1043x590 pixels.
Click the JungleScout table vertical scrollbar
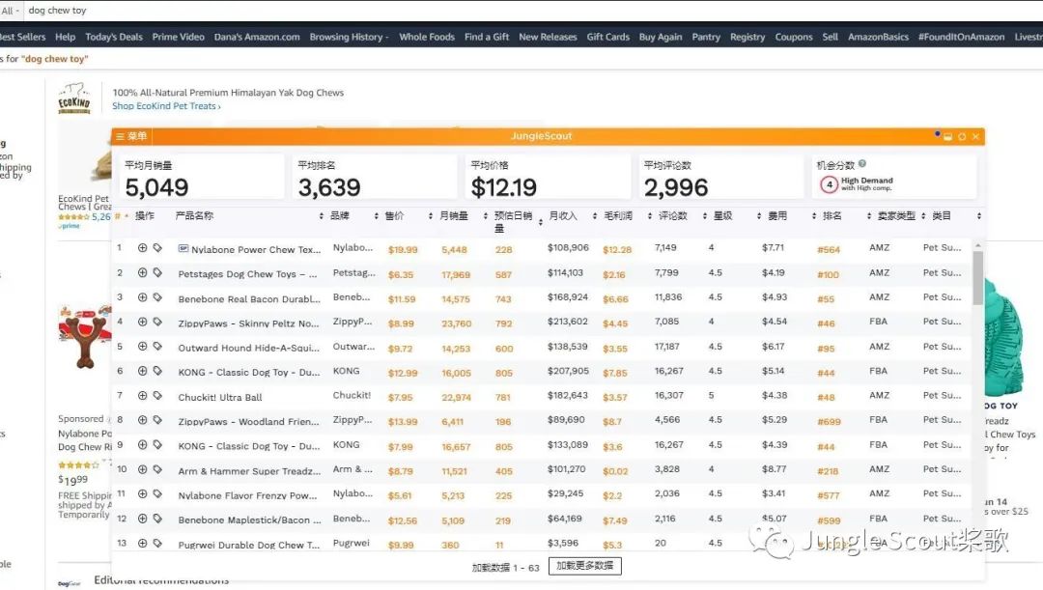tap(977, 280)
